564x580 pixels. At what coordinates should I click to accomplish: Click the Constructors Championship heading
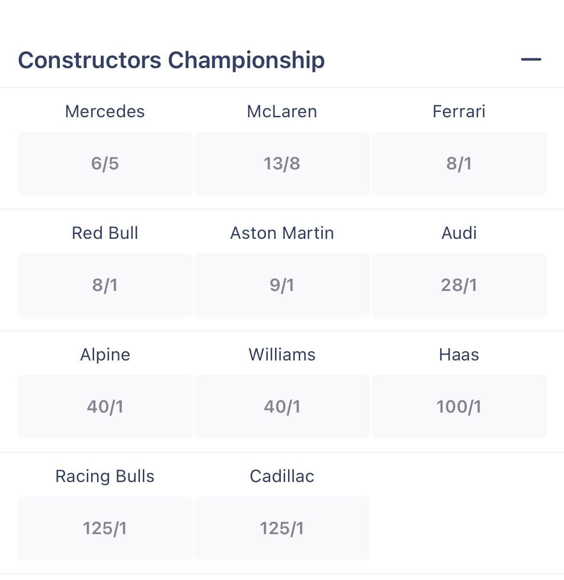(171, 60)
